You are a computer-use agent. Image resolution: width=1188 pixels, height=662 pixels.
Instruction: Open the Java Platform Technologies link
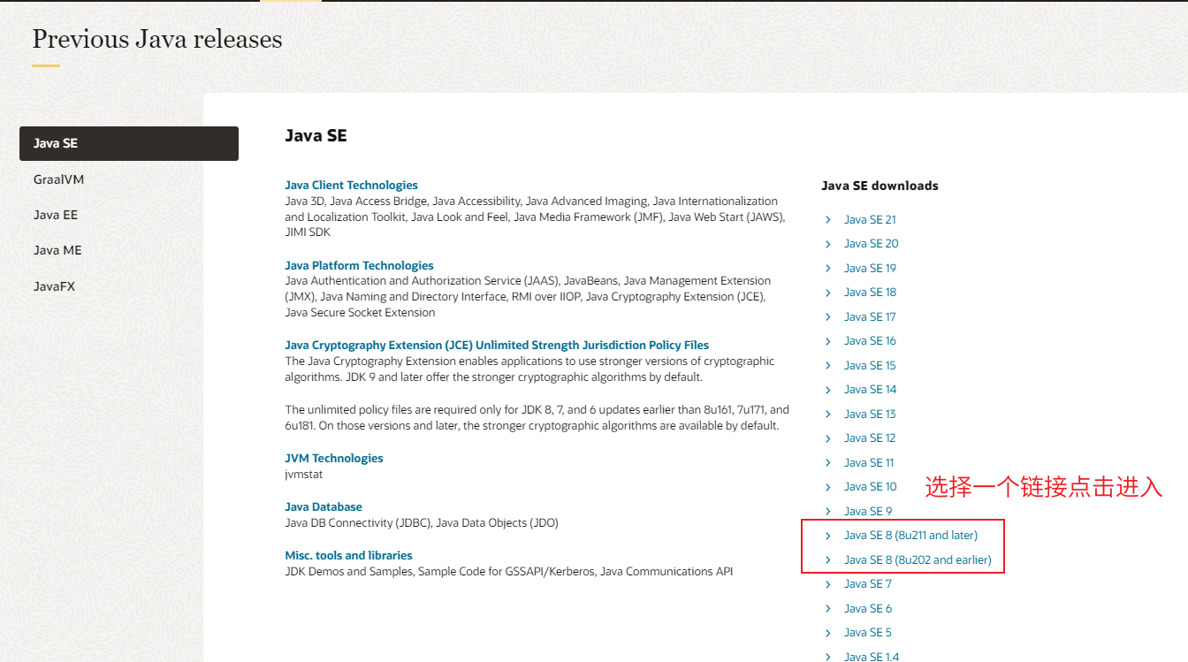click(x=359, y=266)
